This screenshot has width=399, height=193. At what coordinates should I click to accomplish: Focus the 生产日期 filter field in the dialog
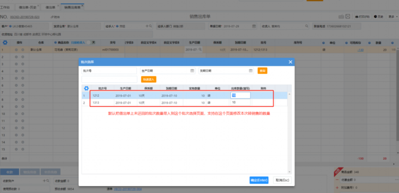click(168, 71)
